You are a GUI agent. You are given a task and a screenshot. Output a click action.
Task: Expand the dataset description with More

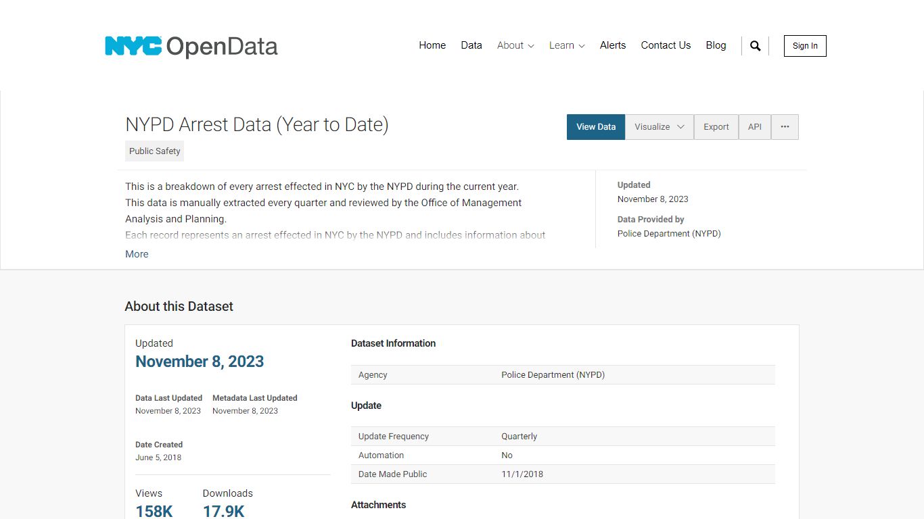click(x=137, y=253)
